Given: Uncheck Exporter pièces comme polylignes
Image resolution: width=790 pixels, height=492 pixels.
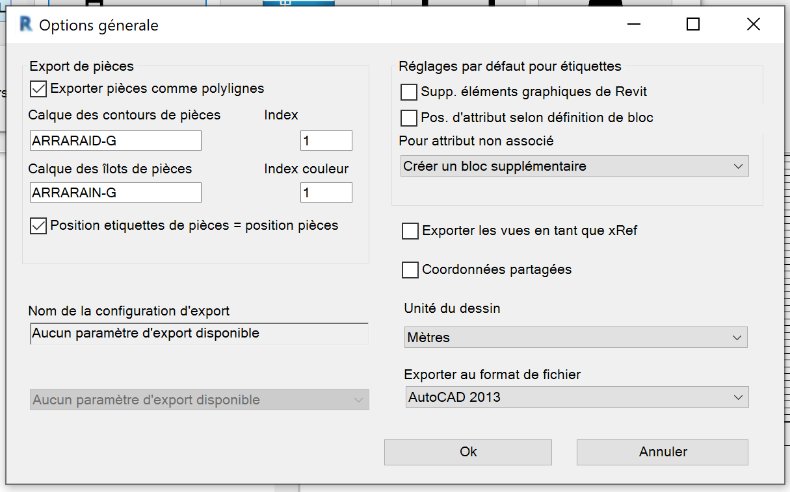Looking at the screenshot, I should coord(38,88).
